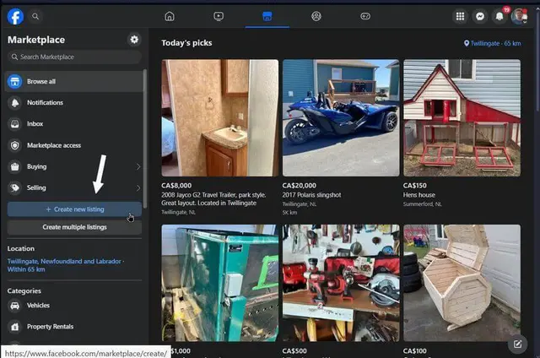Open the Vehicles category

click(73, 306)
